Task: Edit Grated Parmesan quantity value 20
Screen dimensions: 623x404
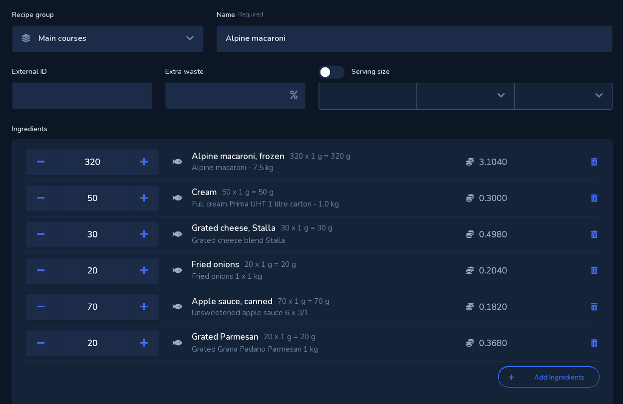Action: click(92, 343)
